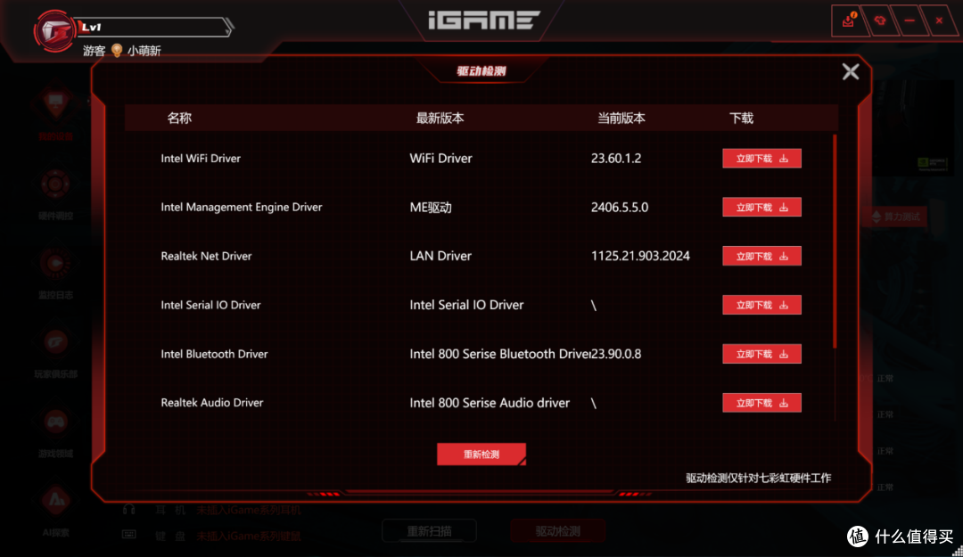This screenshot has height=557, width=963.
Task: Click the 下载 column header
Action: pos(741,118)
